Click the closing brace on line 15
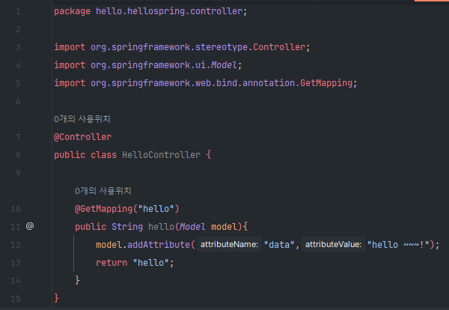Screen dimensions: 449x310 [x=56, y=298]
